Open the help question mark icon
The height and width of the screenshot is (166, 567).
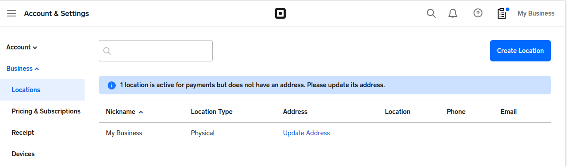[478, 13]
